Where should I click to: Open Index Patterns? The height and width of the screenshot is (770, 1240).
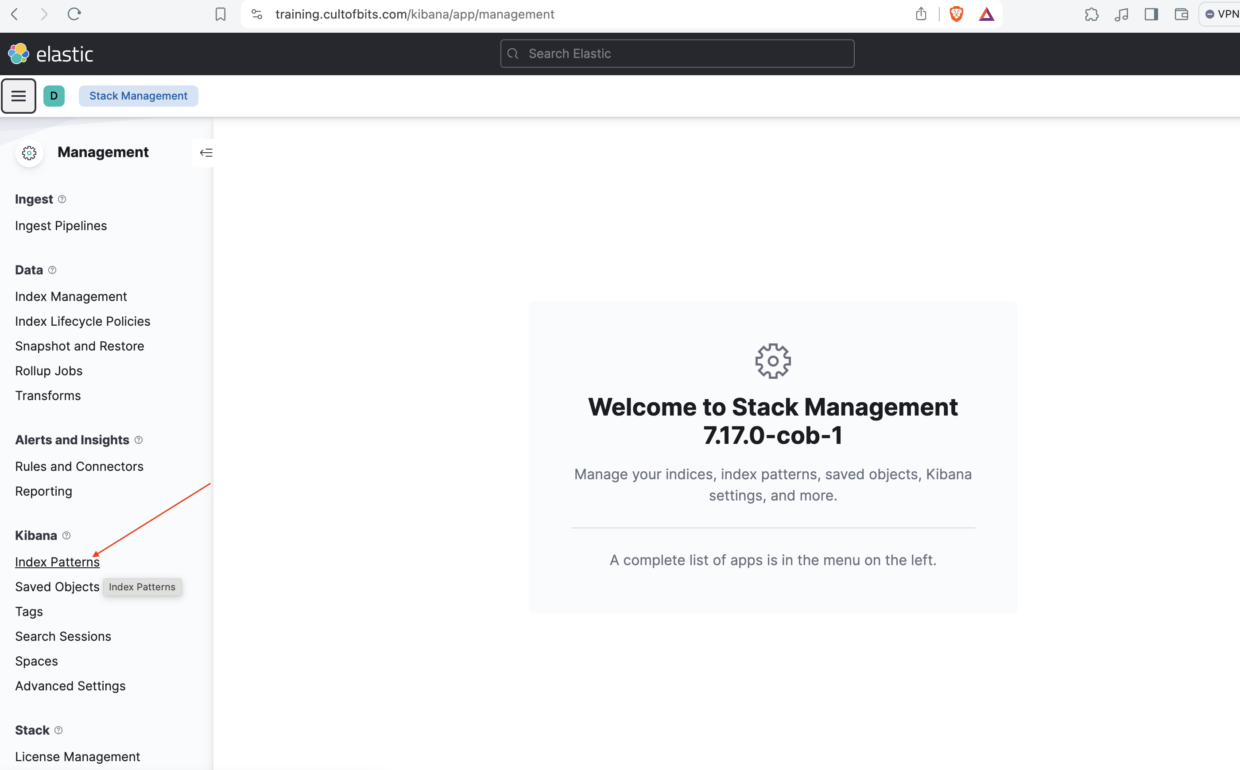click(x=58, y=562)
